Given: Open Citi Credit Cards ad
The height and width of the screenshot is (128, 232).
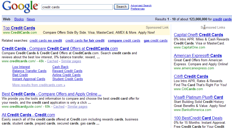Looking at the screenshot, I should point(191,76).
